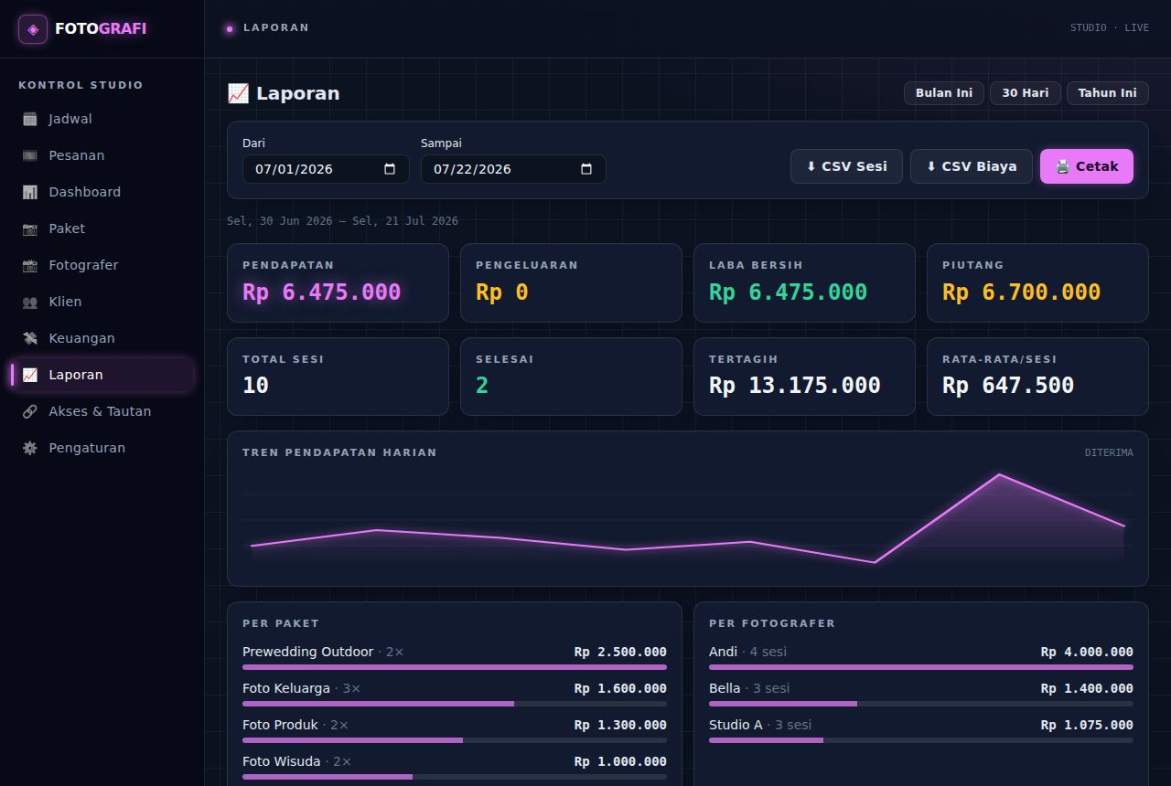Click the pink Cetak print button
The width and height of the screenshot is (1171, 786).
coord(1087,166)
